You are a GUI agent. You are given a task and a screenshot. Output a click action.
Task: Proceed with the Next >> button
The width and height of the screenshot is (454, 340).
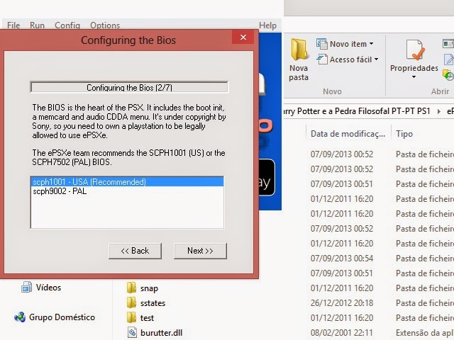coord(200,251)
